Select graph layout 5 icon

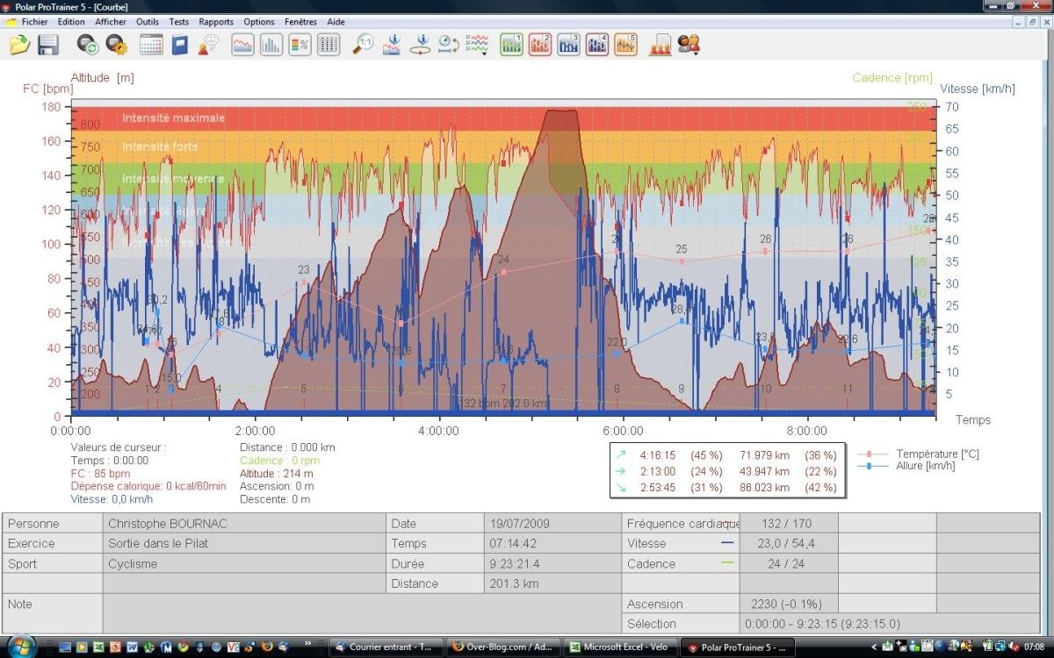point(625,44)
